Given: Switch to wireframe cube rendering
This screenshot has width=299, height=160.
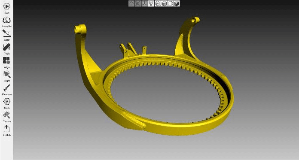Looking at the screenshot, I should pos(157,3).
